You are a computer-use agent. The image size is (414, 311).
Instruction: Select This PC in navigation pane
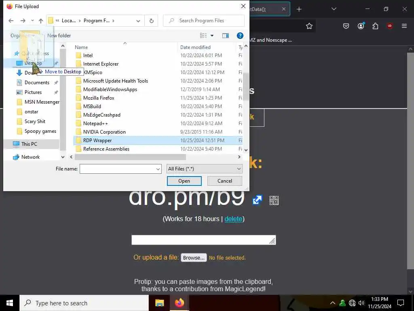29,144
